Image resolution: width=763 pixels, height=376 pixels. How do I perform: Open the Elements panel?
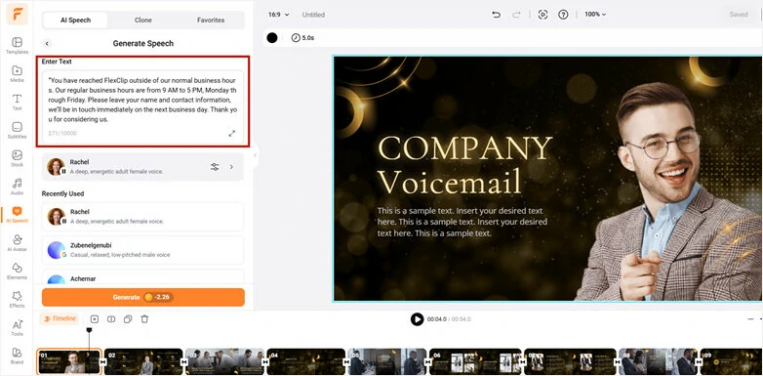point(17,271)
